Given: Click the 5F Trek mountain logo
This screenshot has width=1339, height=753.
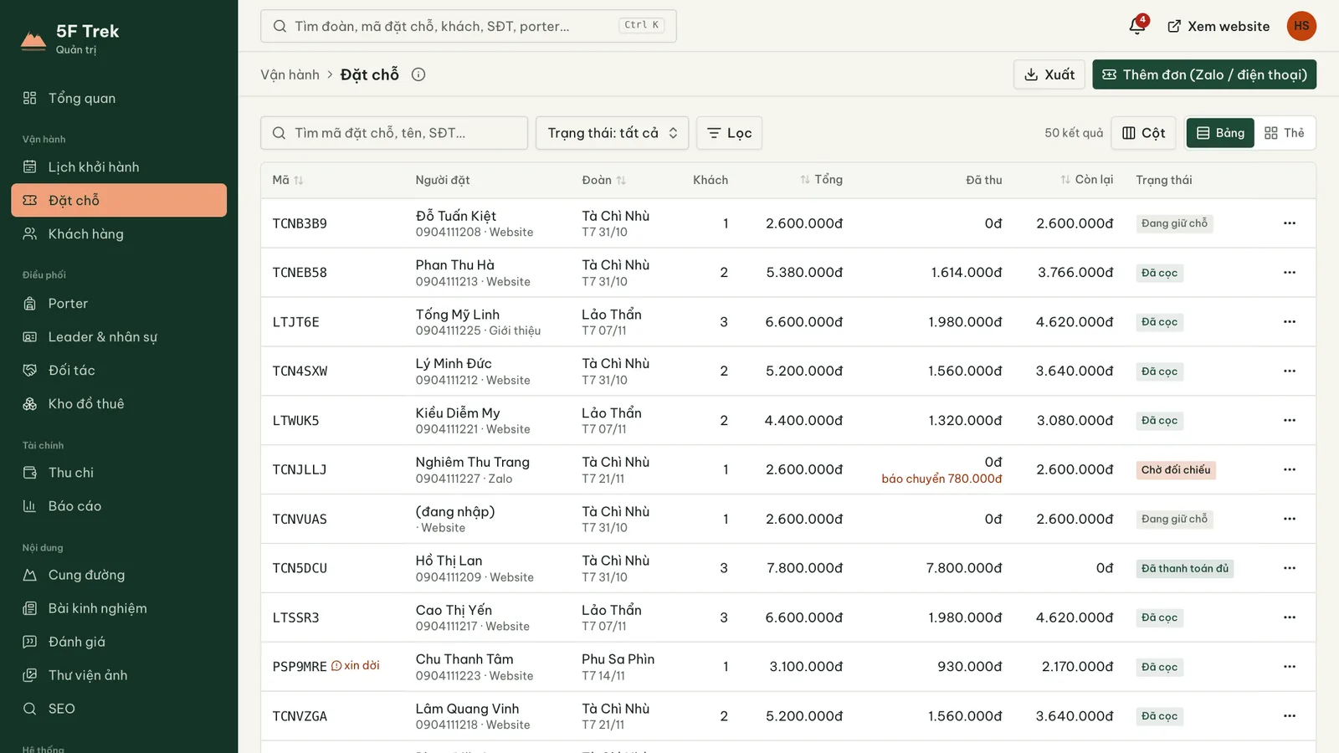Looking at the screenshot, I should [x=33, y=40].
